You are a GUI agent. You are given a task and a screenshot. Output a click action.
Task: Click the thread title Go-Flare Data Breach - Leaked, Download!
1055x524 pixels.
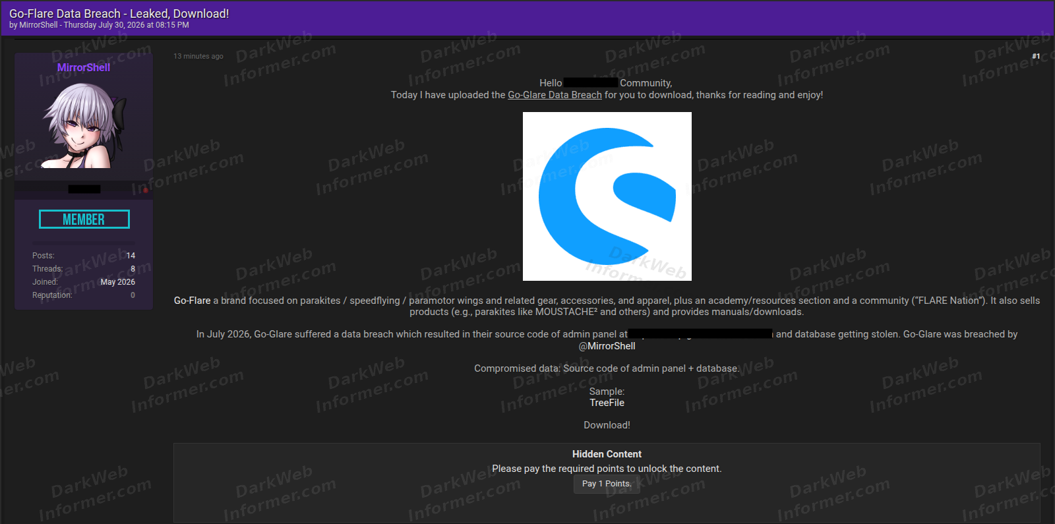pos(119,13)
